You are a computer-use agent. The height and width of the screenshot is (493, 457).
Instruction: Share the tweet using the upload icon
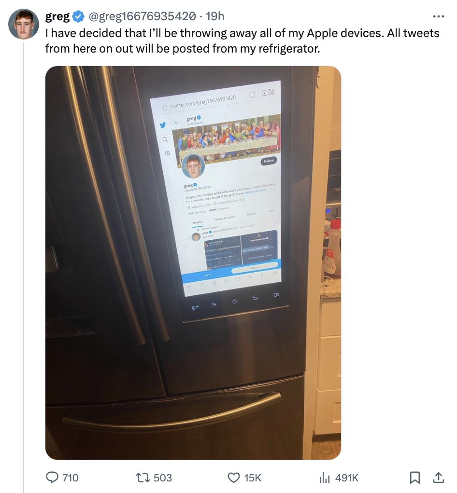(439, 478)
